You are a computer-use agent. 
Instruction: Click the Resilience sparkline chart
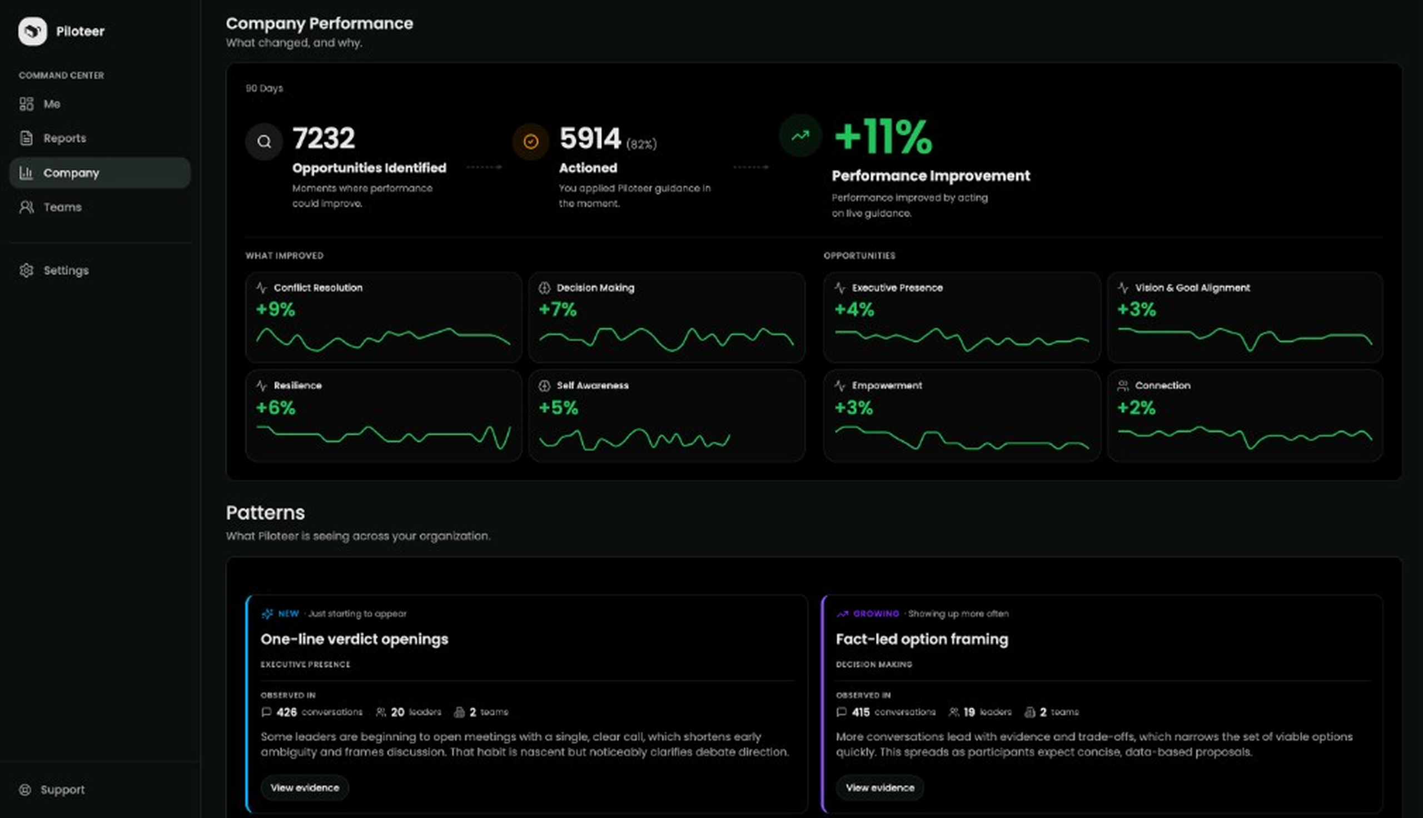pos(384,436)
